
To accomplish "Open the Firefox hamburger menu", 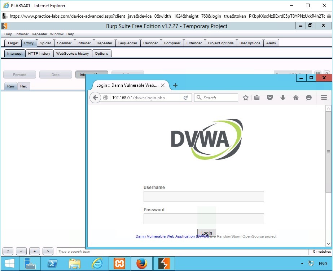I will pyautogui.click(x=324, y=98).
